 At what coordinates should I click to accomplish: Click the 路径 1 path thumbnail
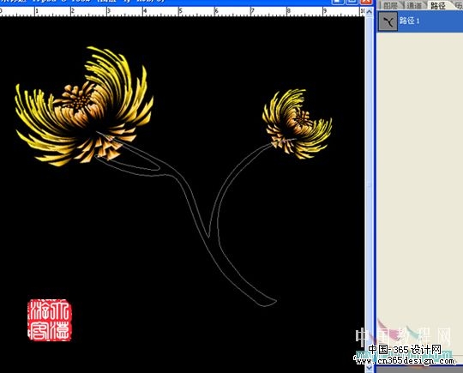(388, 21)
